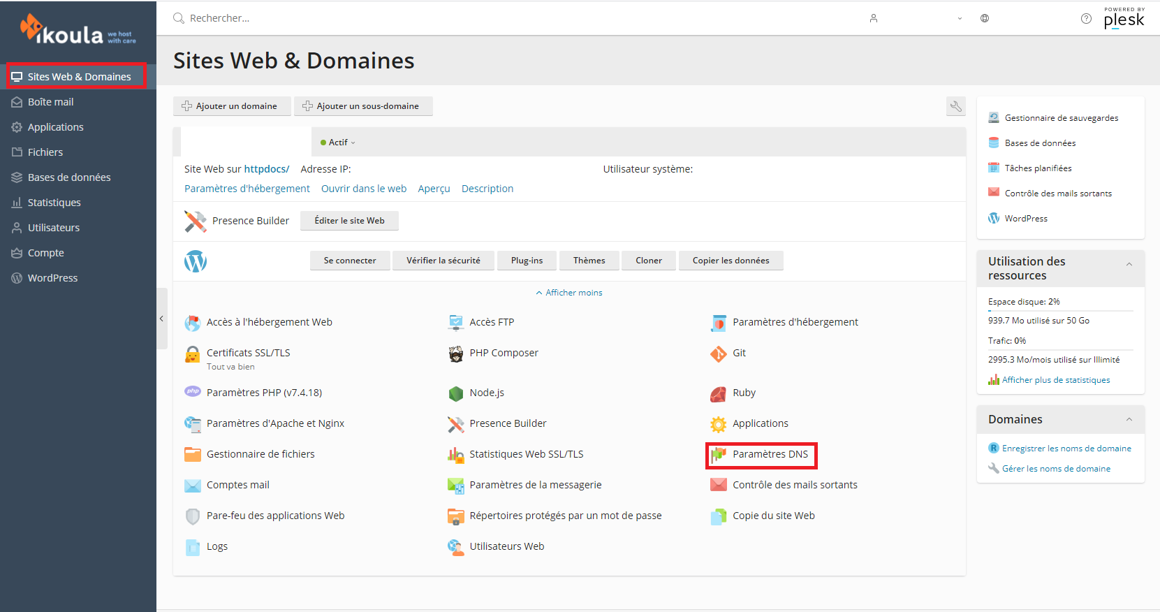Click the Plesk logo
Screen dimensions: 1160x612
pyautogui.click(x=1124, y=18)
